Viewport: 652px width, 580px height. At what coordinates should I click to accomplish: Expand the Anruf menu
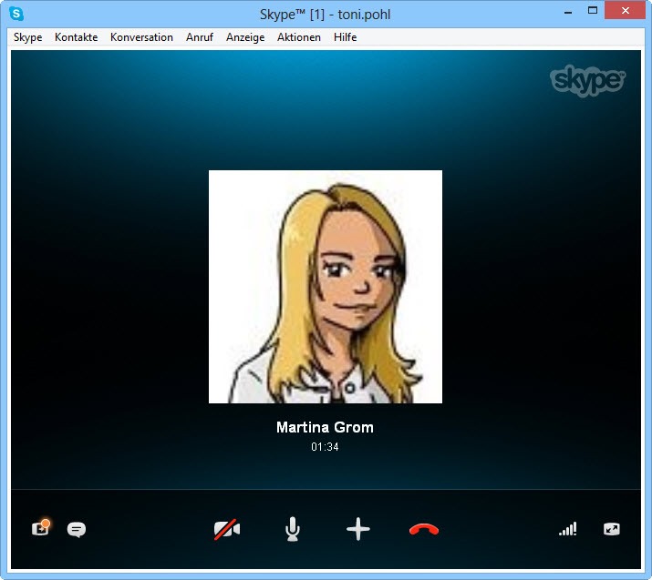pyautogui.click(x=200, y=37)
